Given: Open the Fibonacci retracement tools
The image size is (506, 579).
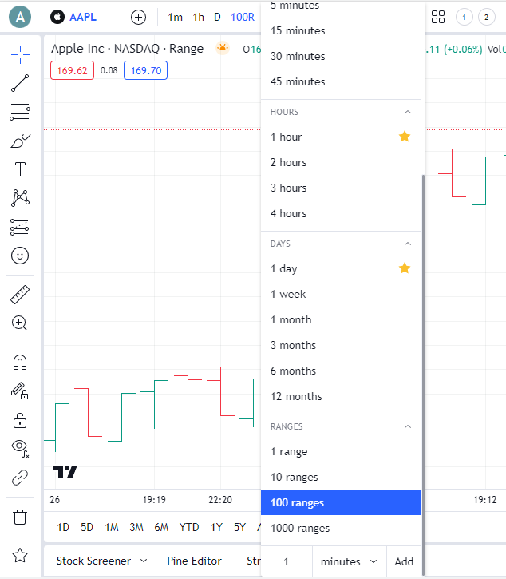Looking at the screenshot, I should pos(20,112).
